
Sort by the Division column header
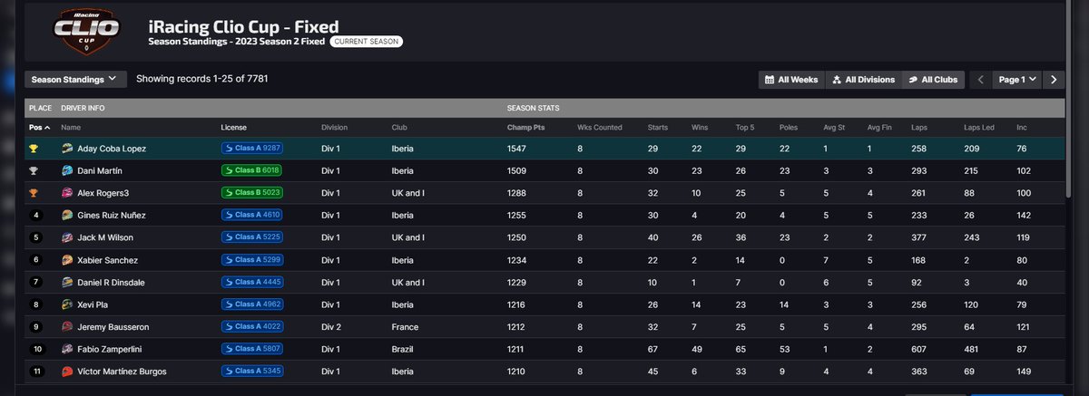coord(334,128)
